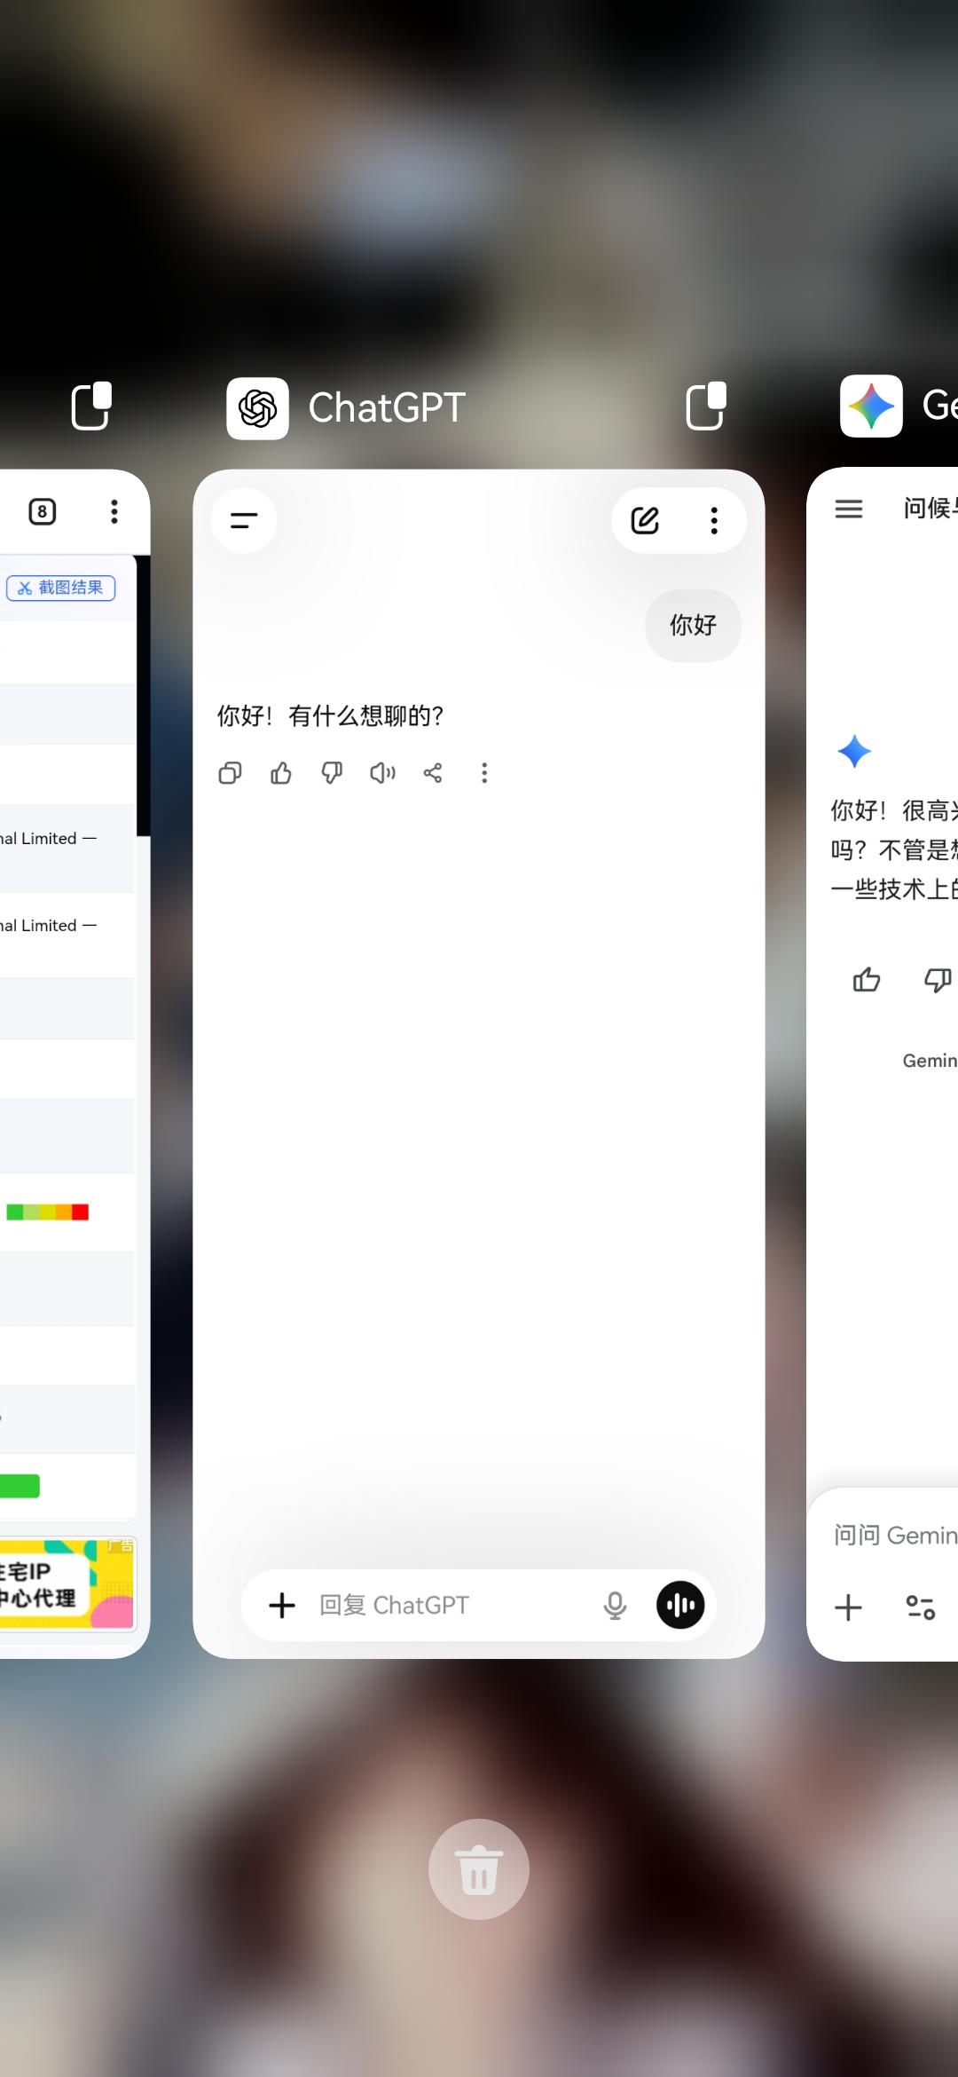Open Gemini hamburger menu

pyautogui.click(x=849, y=509)
